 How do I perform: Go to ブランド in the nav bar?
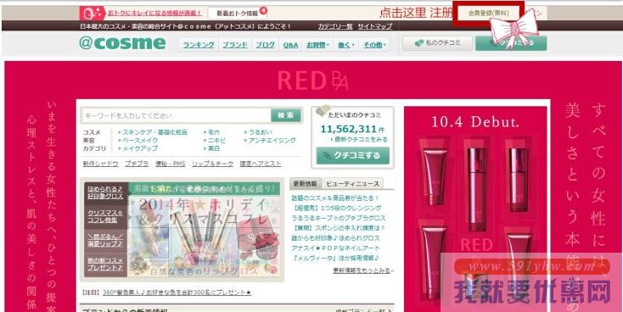pyautogui.click(x=235, y=45)
